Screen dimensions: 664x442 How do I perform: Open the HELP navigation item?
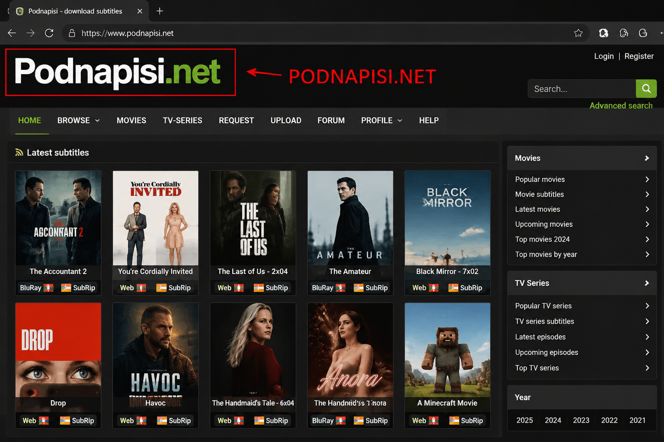(x=429, y=120)
